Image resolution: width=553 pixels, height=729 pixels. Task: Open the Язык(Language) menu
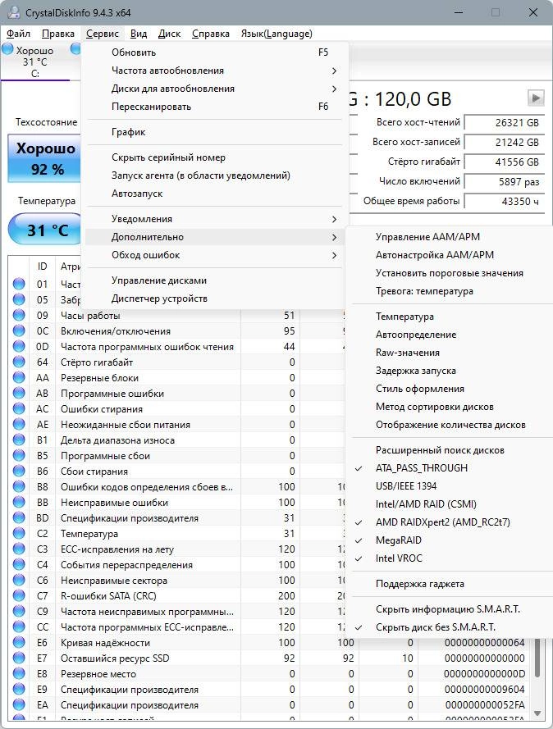(276, 34)
